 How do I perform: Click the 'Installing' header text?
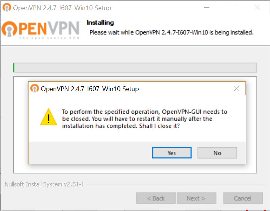(100, 23)
